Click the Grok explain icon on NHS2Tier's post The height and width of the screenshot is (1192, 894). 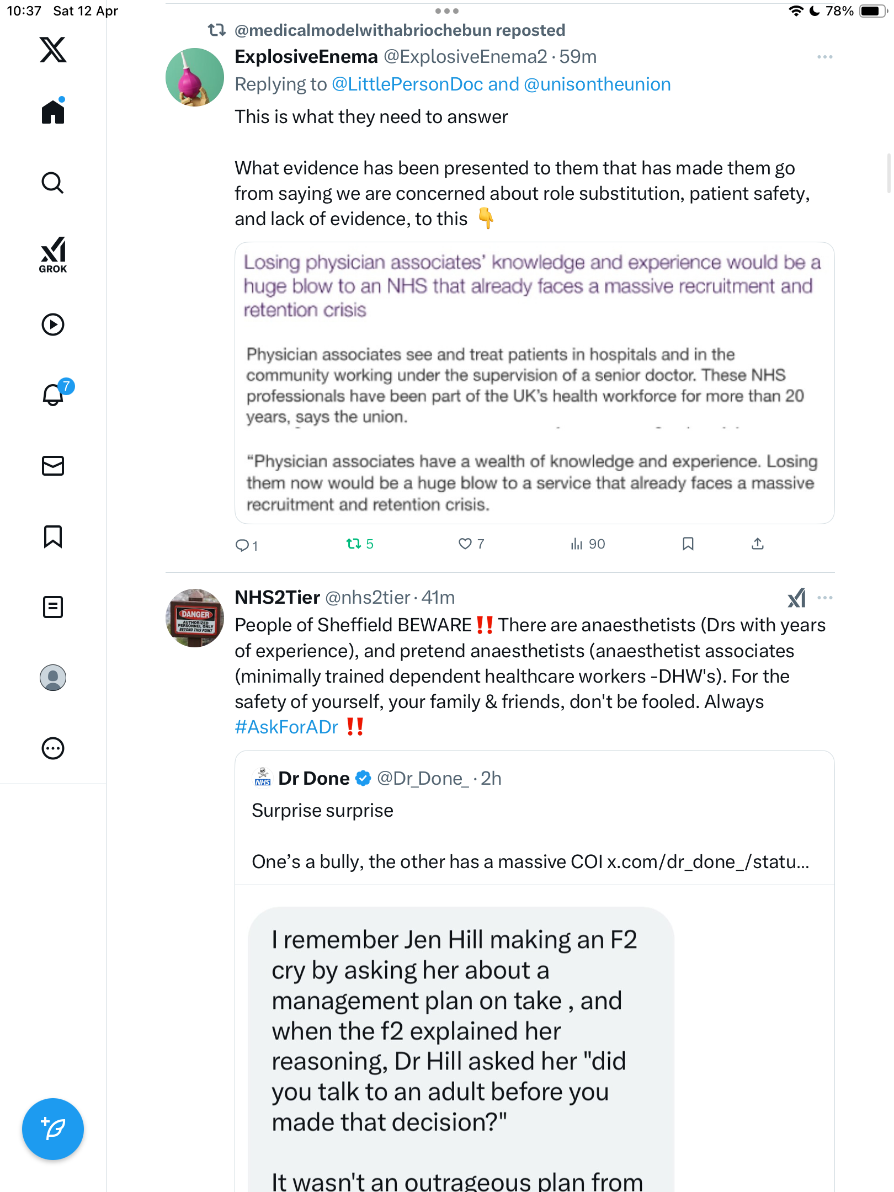(x=796, y=598)
